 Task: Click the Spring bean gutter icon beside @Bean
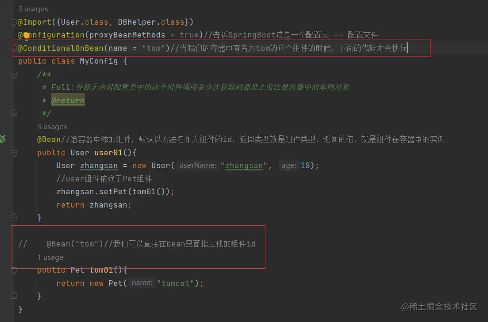[x=2, y=139]
